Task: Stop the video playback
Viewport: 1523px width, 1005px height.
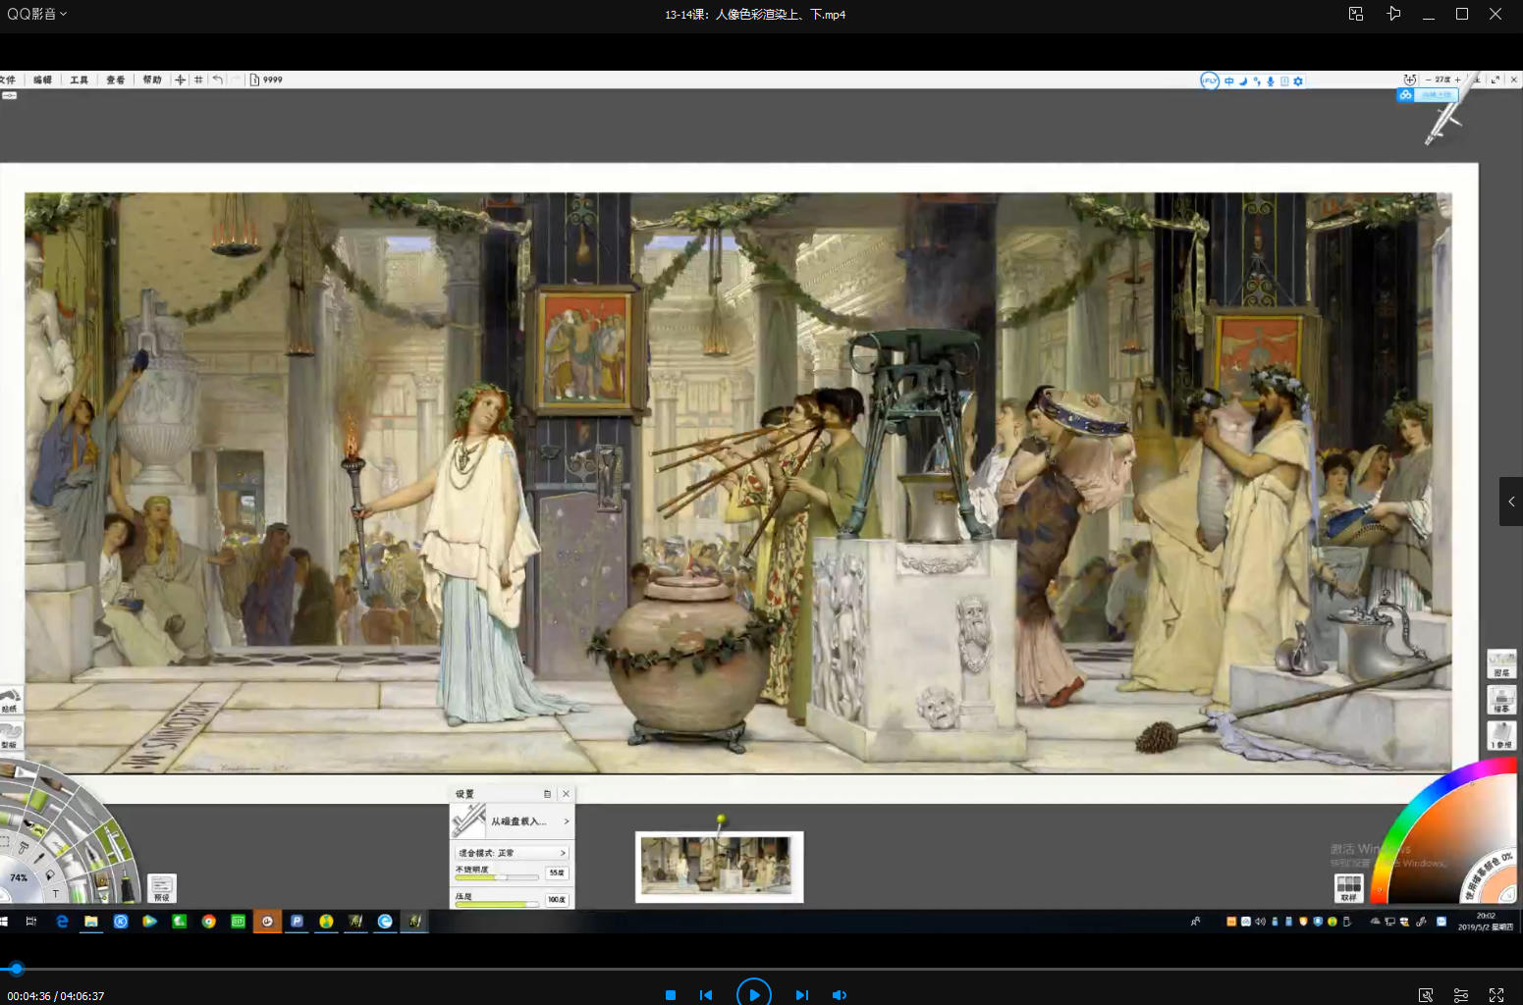Action: coord(671,995)
